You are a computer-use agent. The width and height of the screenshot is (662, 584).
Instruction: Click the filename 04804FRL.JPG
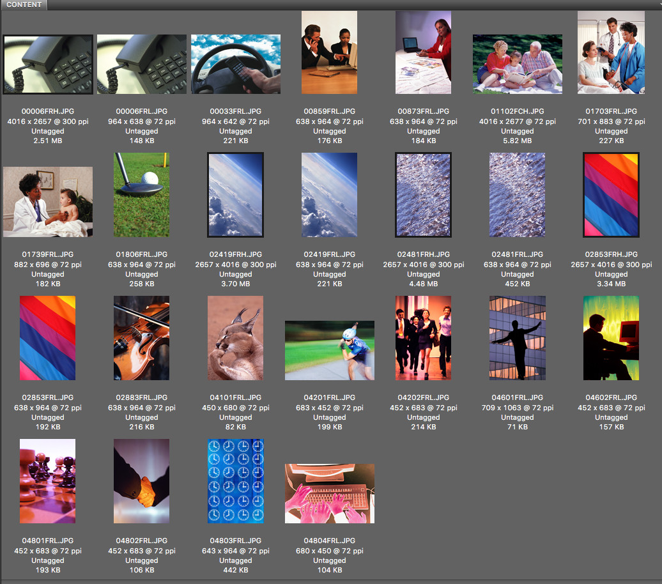click(329, 541)
